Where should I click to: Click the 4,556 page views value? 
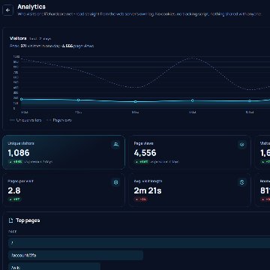click(145, 153)
